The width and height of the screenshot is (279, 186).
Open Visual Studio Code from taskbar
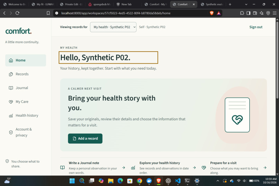178,181
